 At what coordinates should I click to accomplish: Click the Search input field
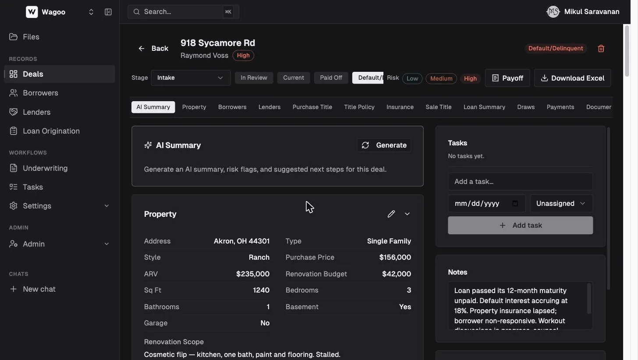point(183,12)
